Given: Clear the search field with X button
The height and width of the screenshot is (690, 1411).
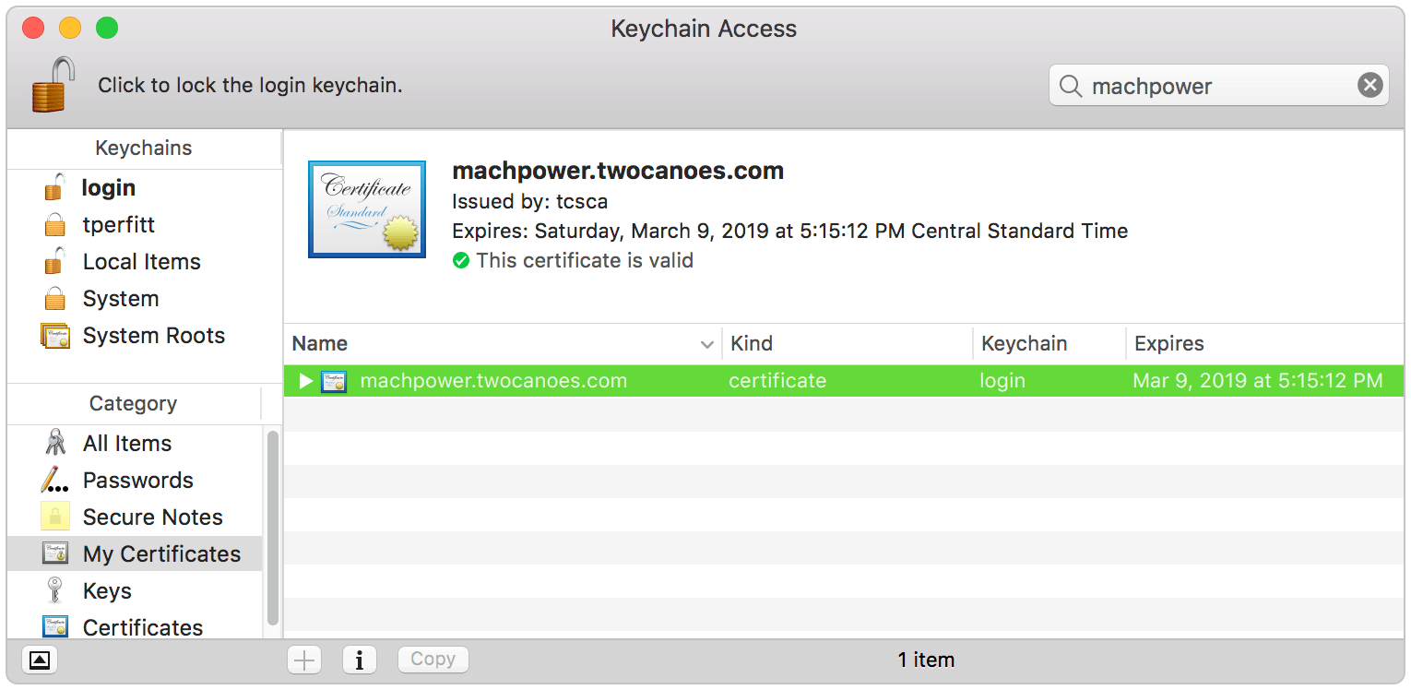Looking at the screenshot, I should point(1370,86).
